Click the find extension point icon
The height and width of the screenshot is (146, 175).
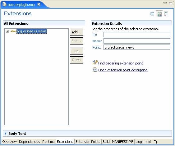(95, 62)
